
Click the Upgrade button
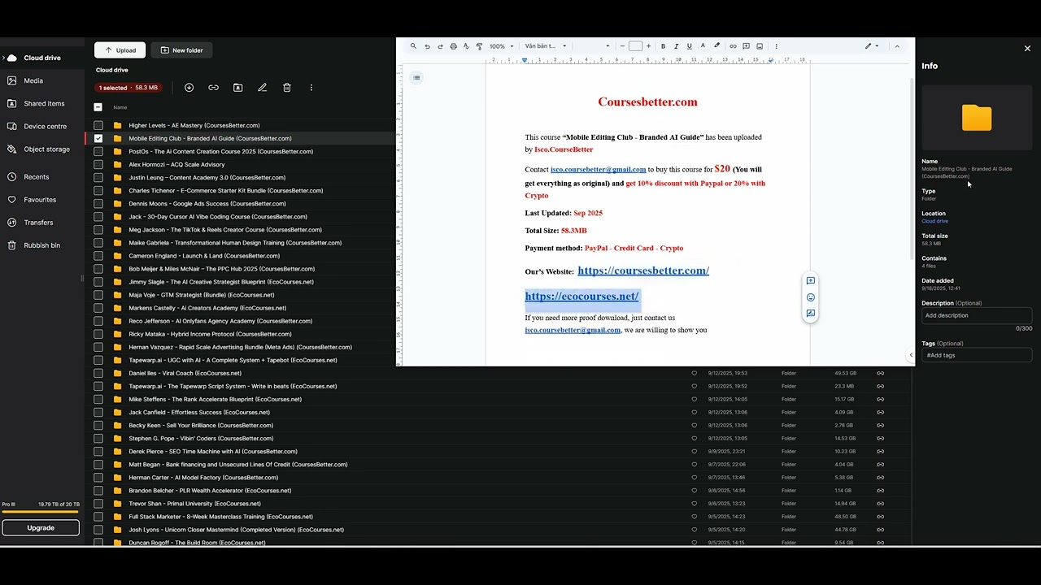41,528
